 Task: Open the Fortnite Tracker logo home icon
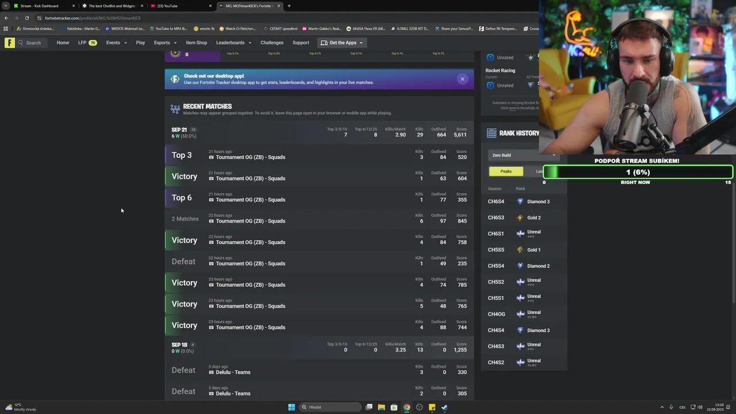[9, 43]
